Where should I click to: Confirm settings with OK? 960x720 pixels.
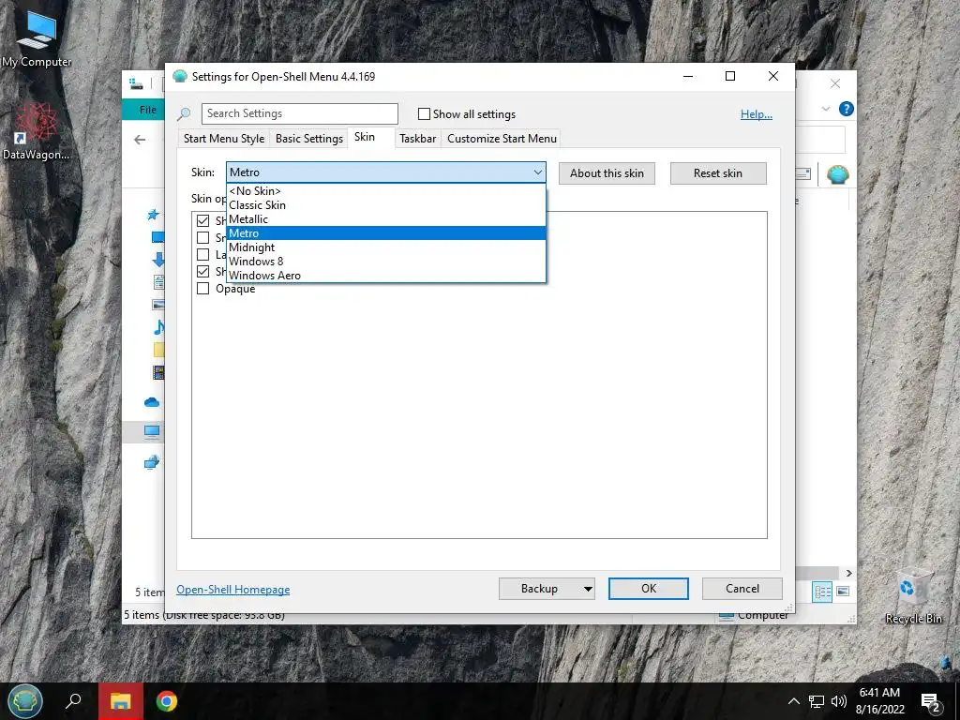click(649, 589)
